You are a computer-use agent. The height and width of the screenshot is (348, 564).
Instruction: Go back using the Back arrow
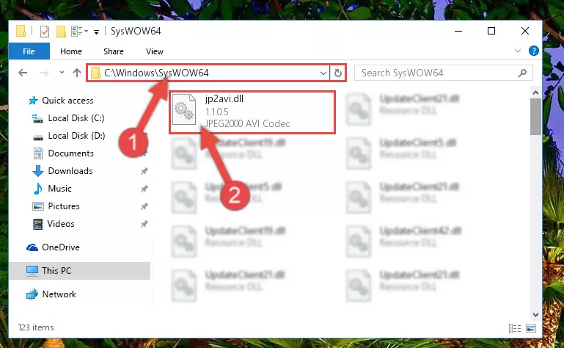pos(23,73)
